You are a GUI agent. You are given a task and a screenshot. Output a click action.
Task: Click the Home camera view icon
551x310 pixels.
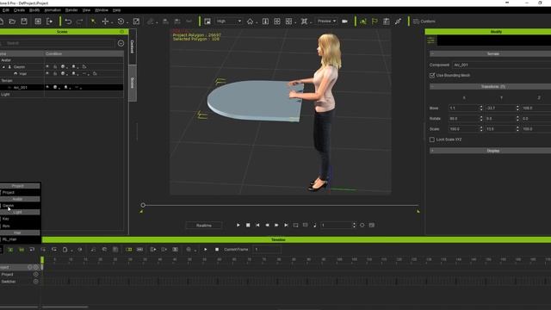click(250, 22)
